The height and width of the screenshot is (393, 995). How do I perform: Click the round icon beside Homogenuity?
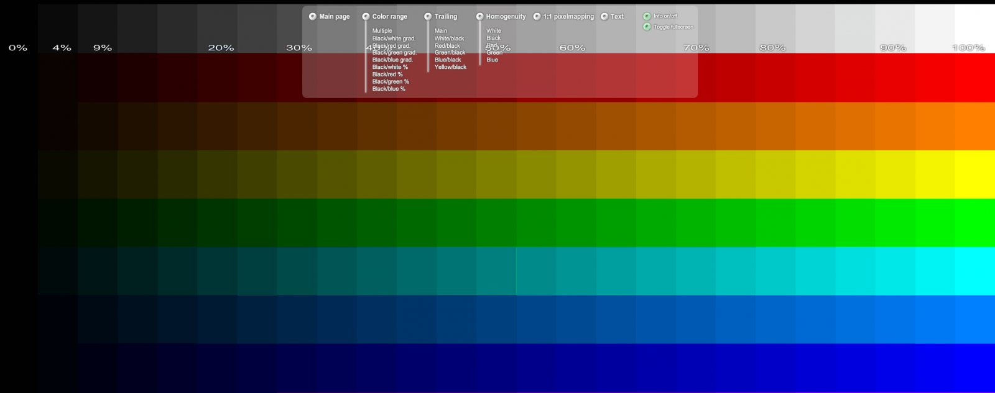pos(479,17)
